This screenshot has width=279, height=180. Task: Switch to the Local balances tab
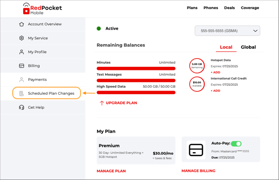point(226,47)
